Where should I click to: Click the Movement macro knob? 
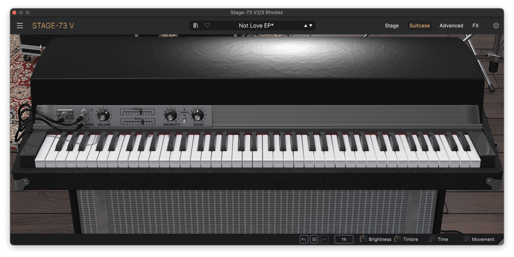coord(467,239)
